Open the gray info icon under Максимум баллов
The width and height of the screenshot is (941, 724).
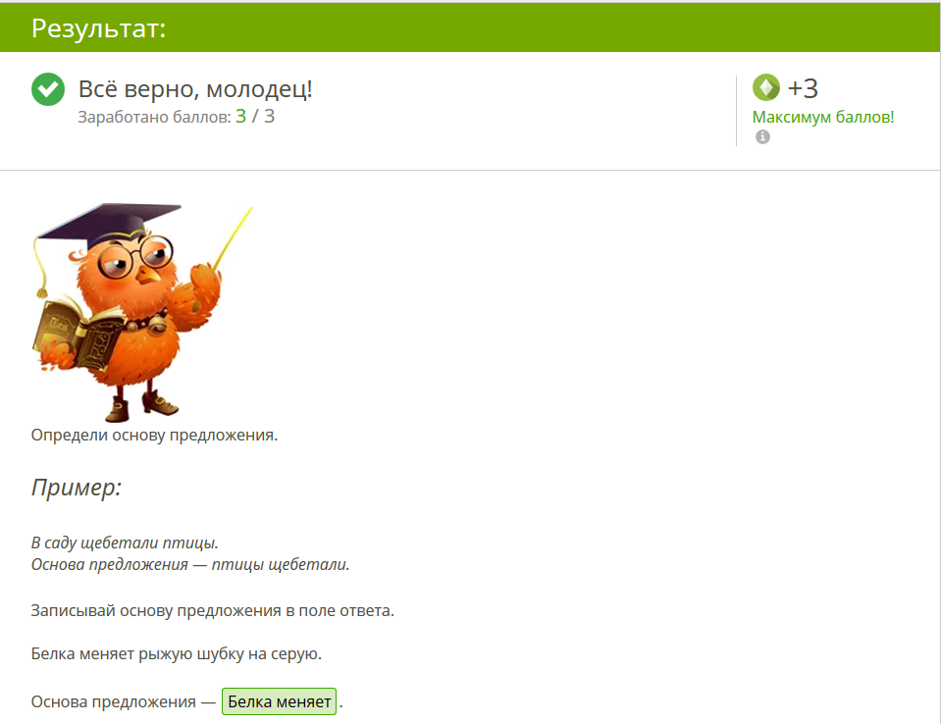762,136
